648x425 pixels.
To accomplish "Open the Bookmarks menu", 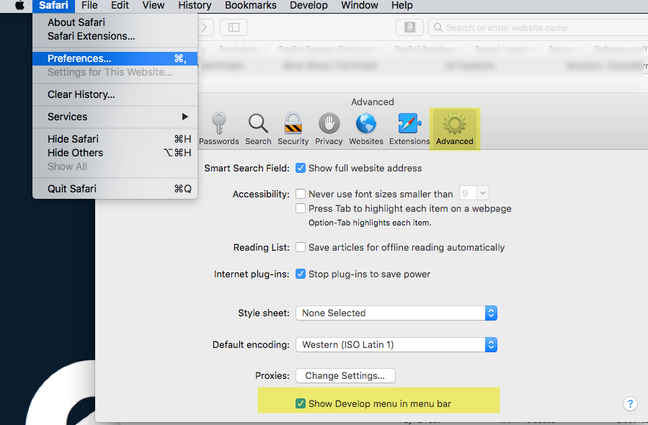I will (250, 5).
